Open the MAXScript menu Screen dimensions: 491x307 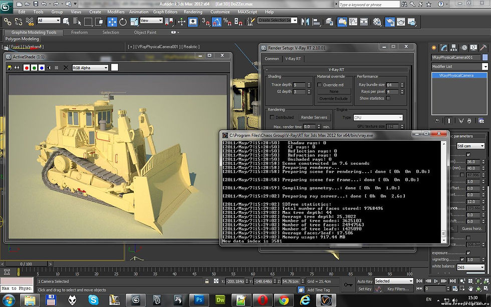(x=247, y=12)
